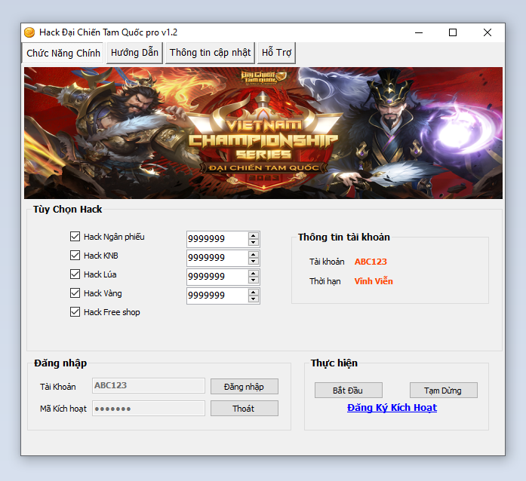Image resolution: width=526 pixels, height=481 pixels.
Task: Click the gold app icon in title bar
Action: point(29,32)
